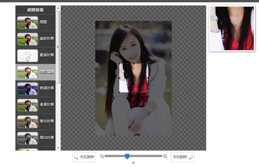
Task: Click the 向左旋转 rotate-left button
Action: click(84, 157)
